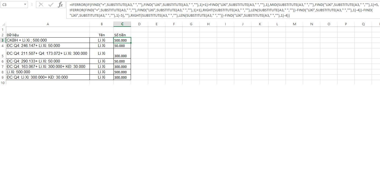
Task: Click the Insert Function fx icon
Action: [x=61, y=5]
